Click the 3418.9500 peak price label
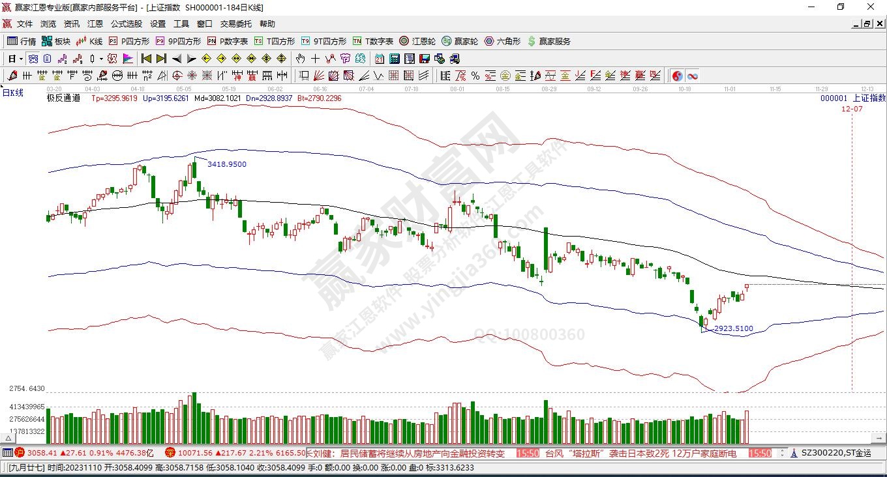 pos(227,164)
